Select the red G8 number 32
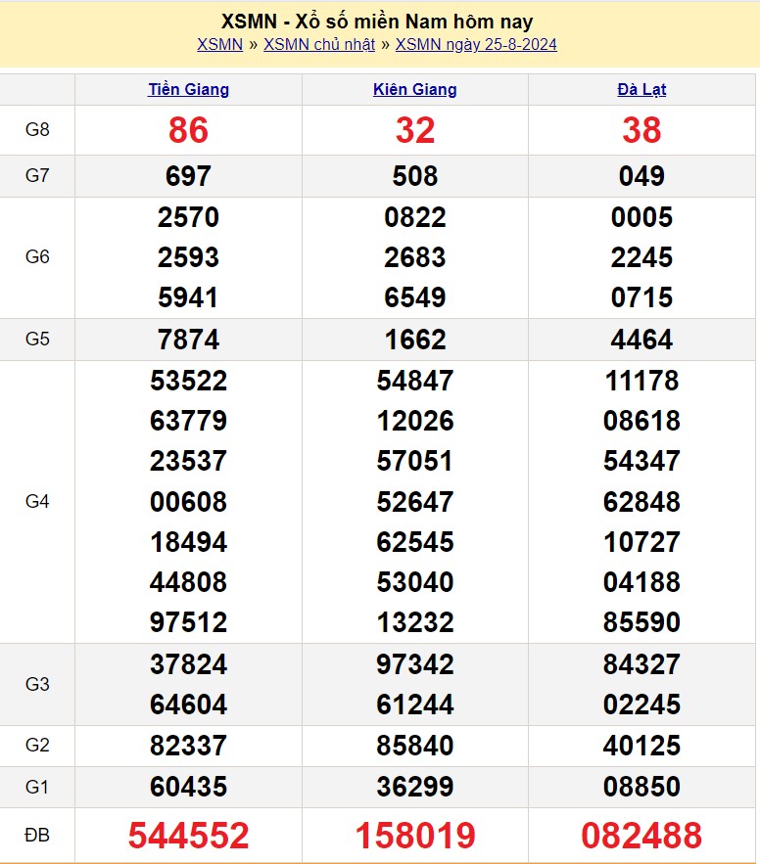The height and width of the screenshot is (864, 760). 414,129
